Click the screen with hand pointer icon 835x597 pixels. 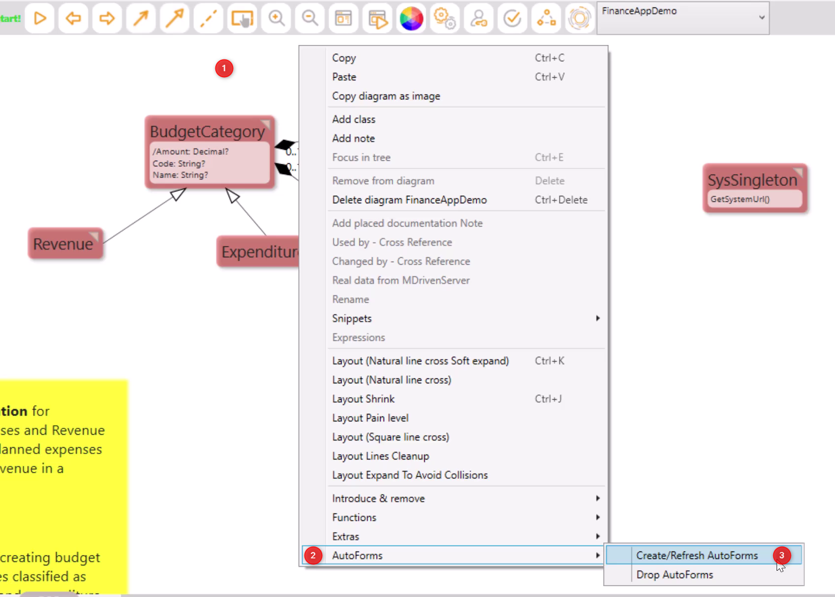pos(242,19)
